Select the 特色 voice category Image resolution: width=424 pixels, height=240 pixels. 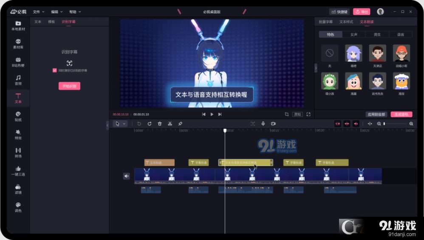coord(331,34)
